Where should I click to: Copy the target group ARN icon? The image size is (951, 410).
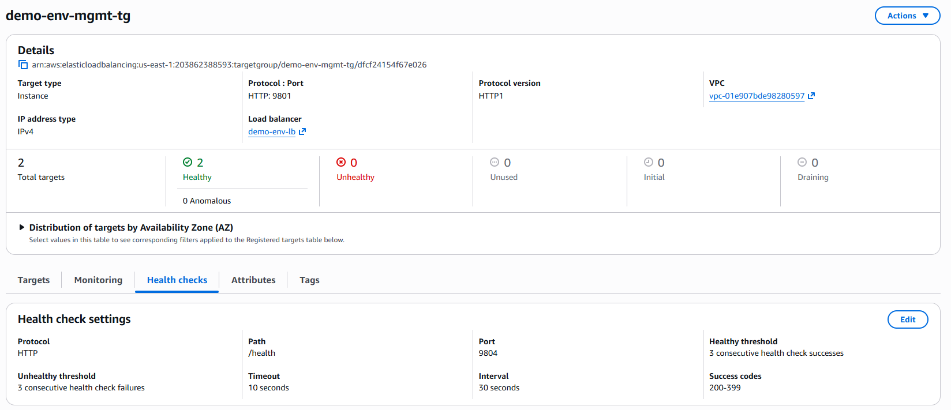23,65
